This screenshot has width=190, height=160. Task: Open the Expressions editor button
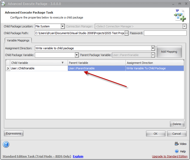pos(14,133)
